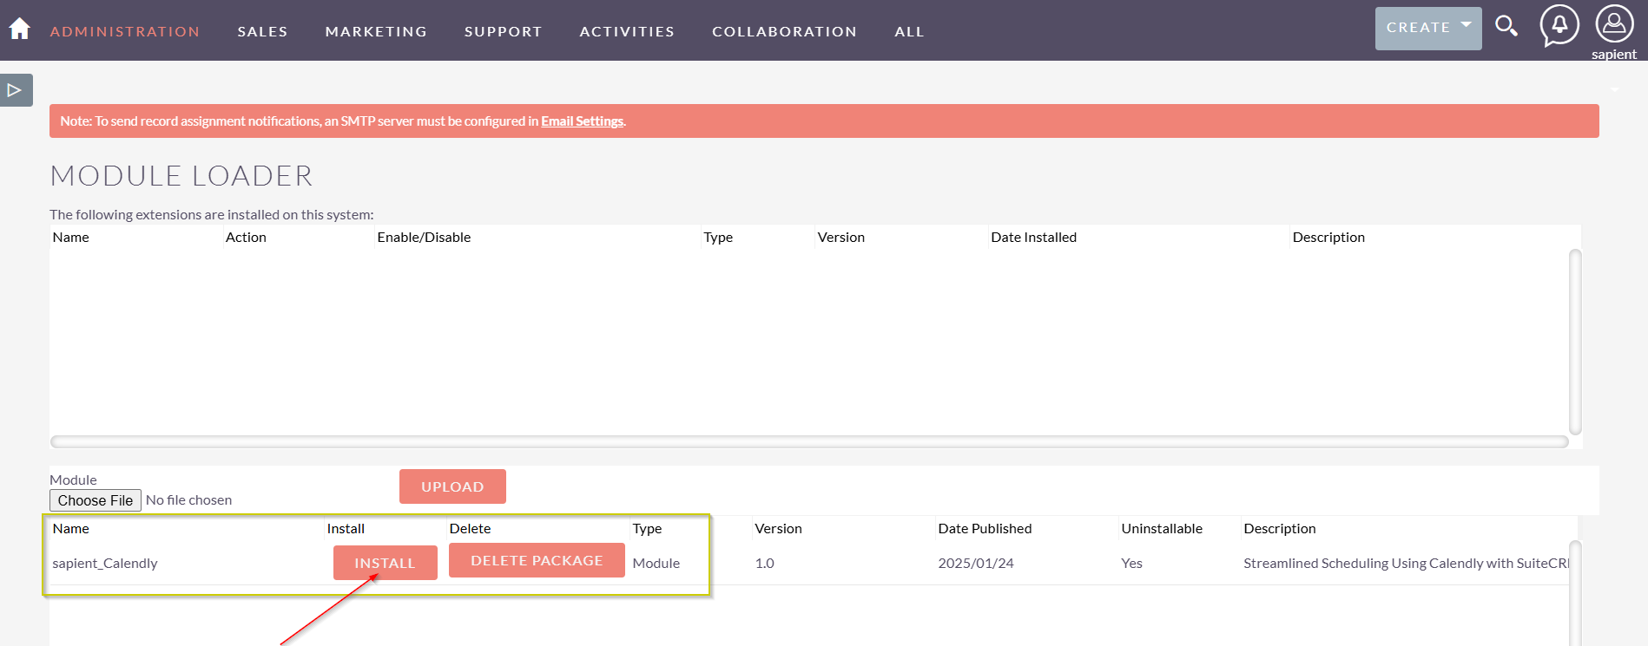This screenshot has width=1648, height=646.
Task: Select the sapient_Calendly package name
Action: (105, 563)
